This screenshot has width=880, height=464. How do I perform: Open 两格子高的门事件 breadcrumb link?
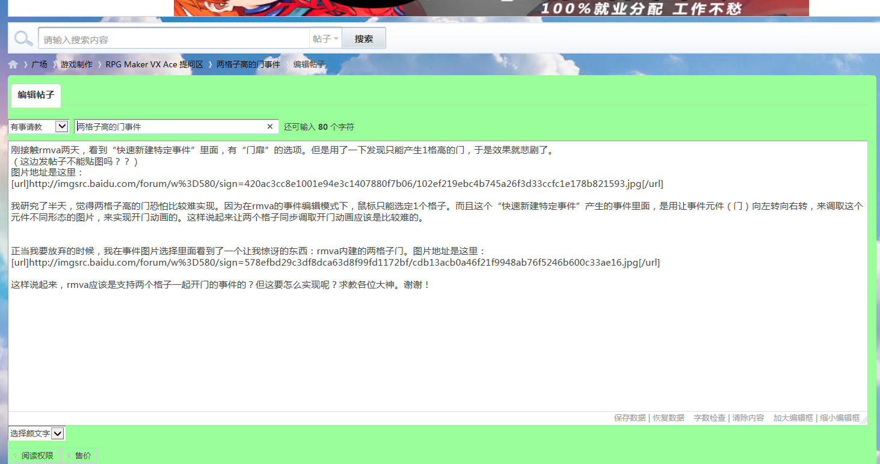[248, 64]
